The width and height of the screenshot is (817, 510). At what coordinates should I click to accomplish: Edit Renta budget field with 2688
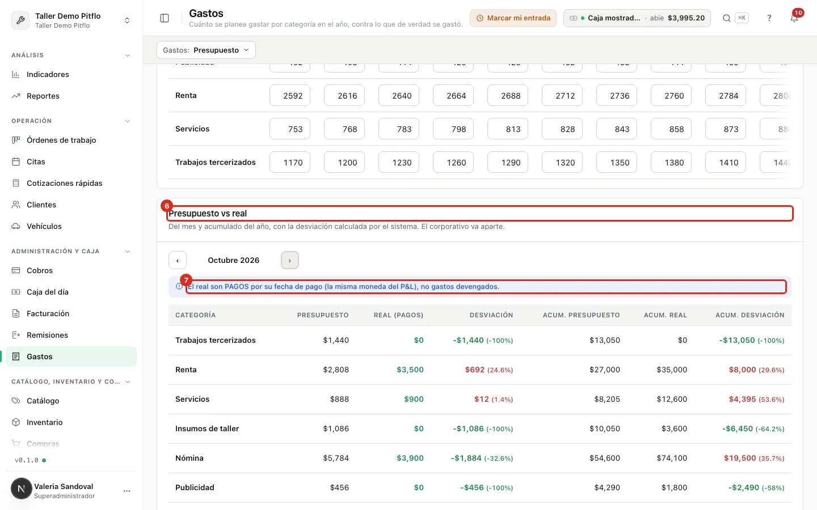click(508, 96)
